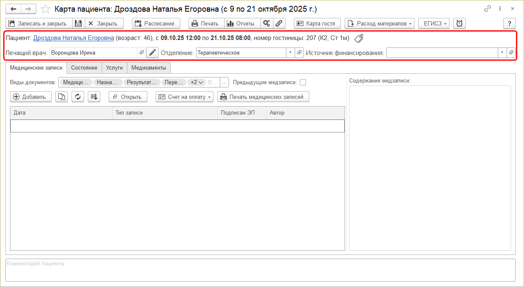This screenshot has width=524, height=287.
Task: Edit attending doctor with pencil icon
Action: click(152, 52)
